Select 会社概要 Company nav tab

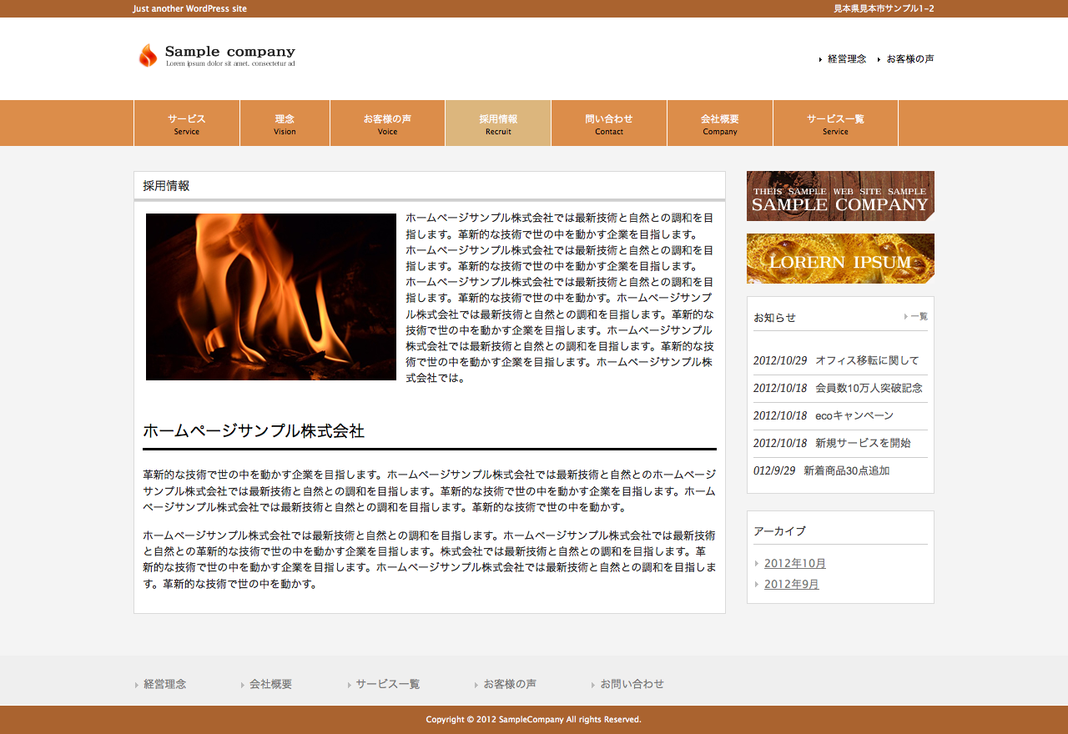point(720,123)
